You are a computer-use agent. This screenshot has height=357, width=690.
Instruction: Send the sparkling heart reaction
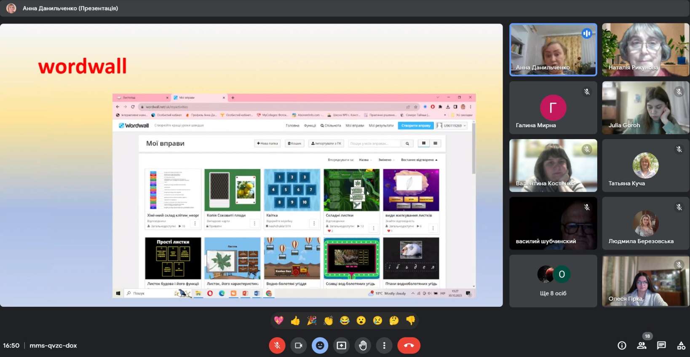[279, 320]
